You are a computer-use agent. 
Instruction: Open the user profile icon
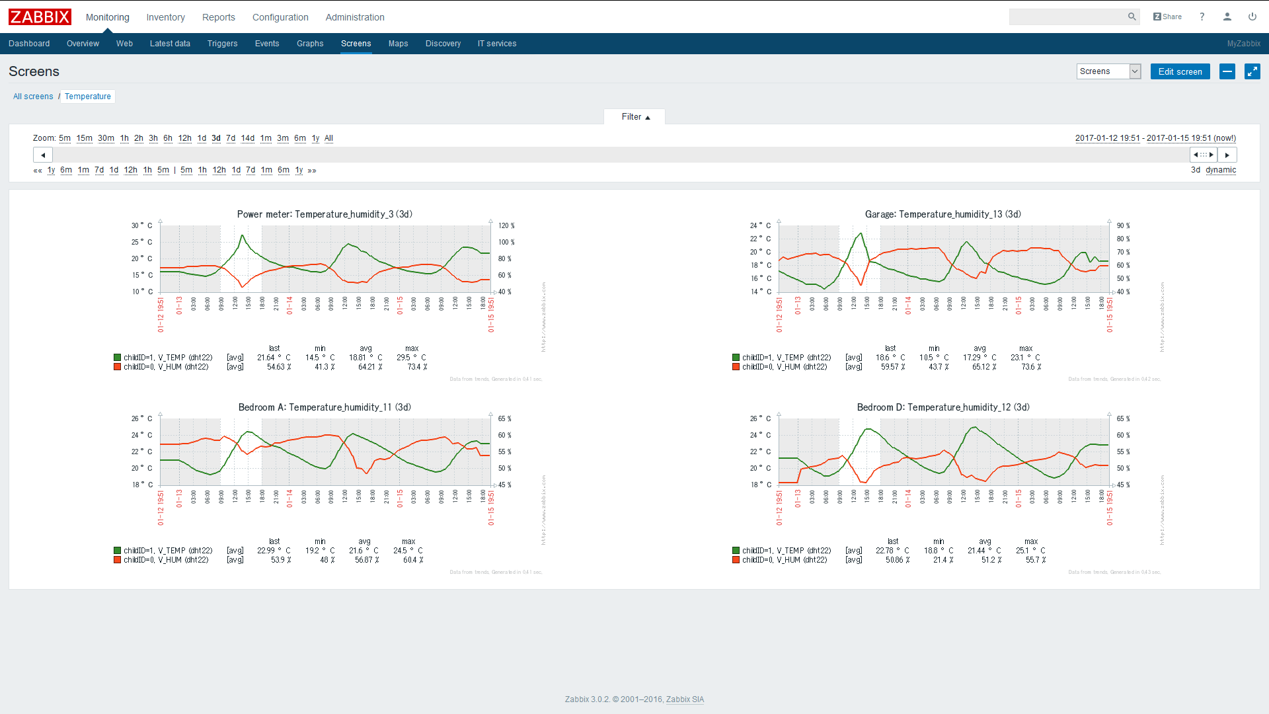pyautogui.click(x=1227, y=17)
